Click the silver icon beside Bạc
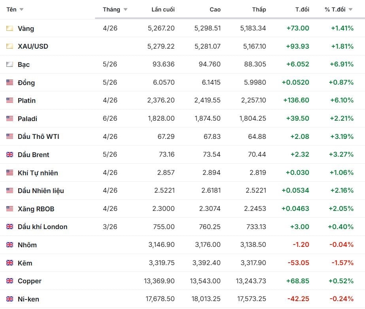The height and width of the screenshot is (309, 365). pos(9,64)
